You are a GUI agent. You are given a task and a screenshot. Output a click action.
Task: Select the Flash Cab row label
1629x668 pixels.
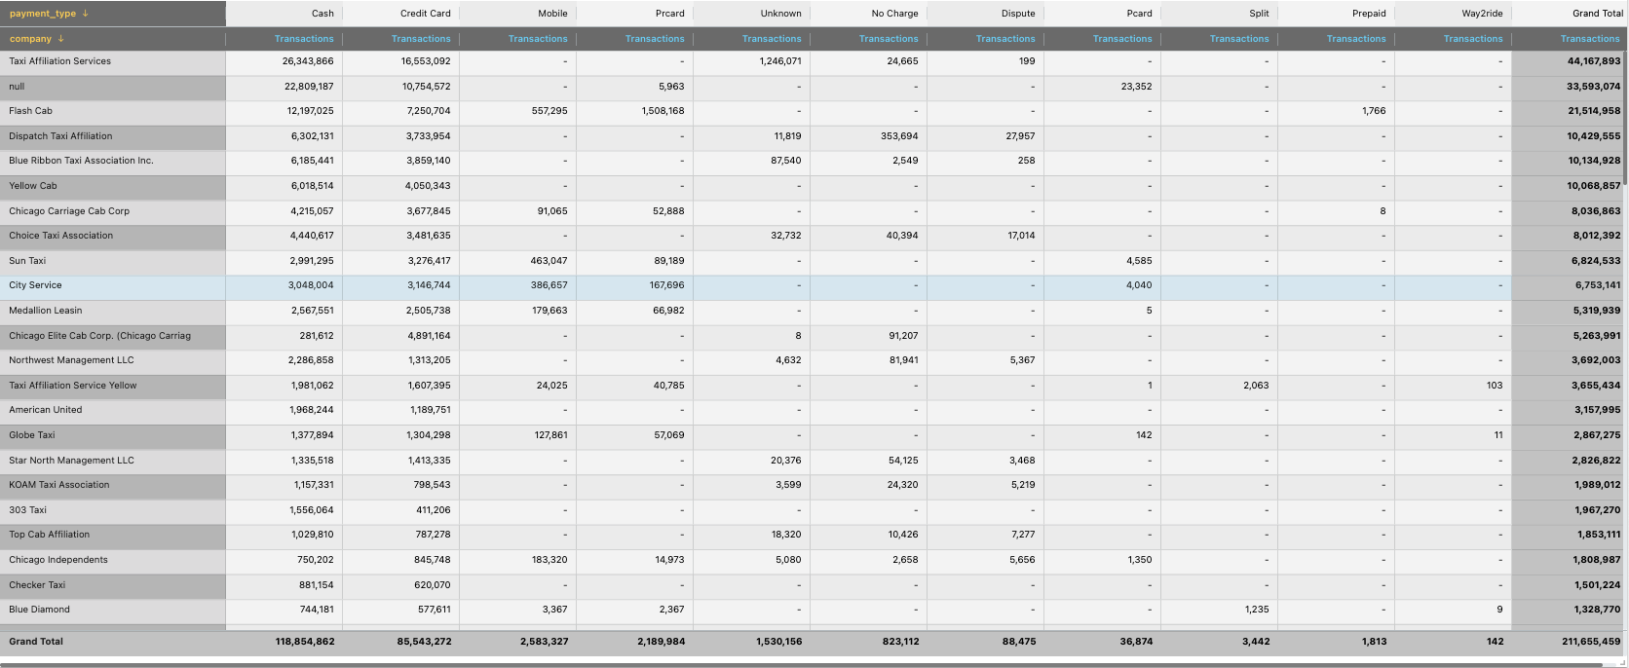(x=30, y=111)
